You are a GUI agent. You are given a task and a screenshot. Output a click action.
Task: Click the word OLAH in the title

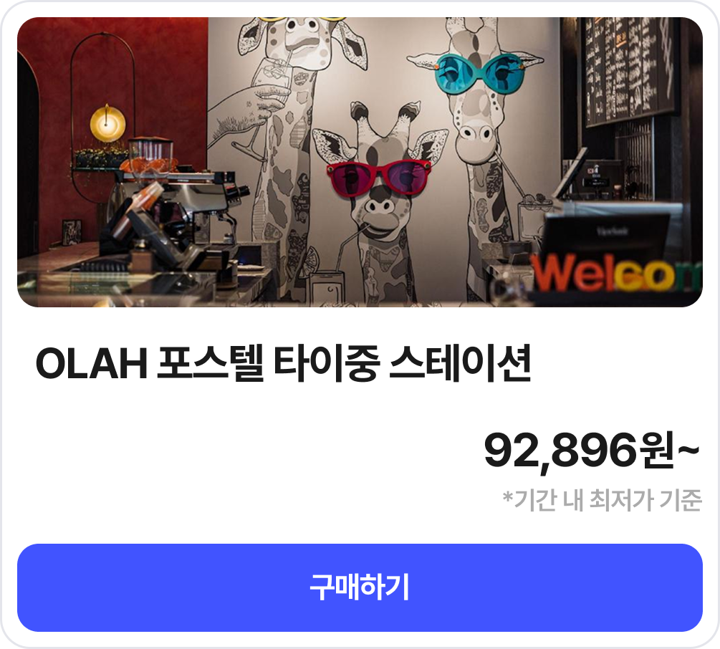[x=92, y=364]
